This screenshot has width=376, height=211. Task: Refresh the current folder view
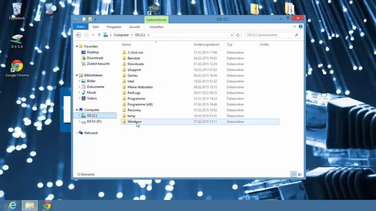click(x=238, y=35)
